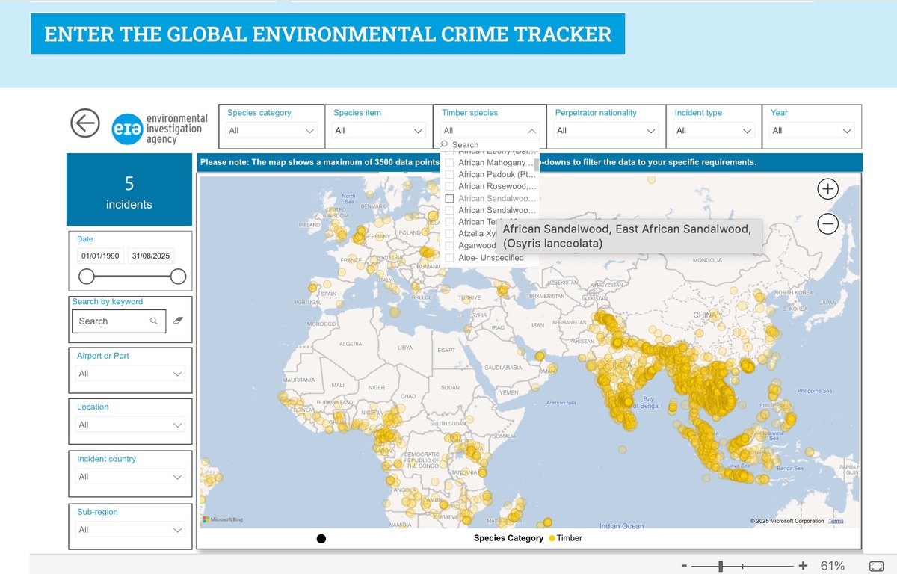This screenshot has height=574, width=897.
Task: Expand the Incident type filter
Action: pos(713,130)
